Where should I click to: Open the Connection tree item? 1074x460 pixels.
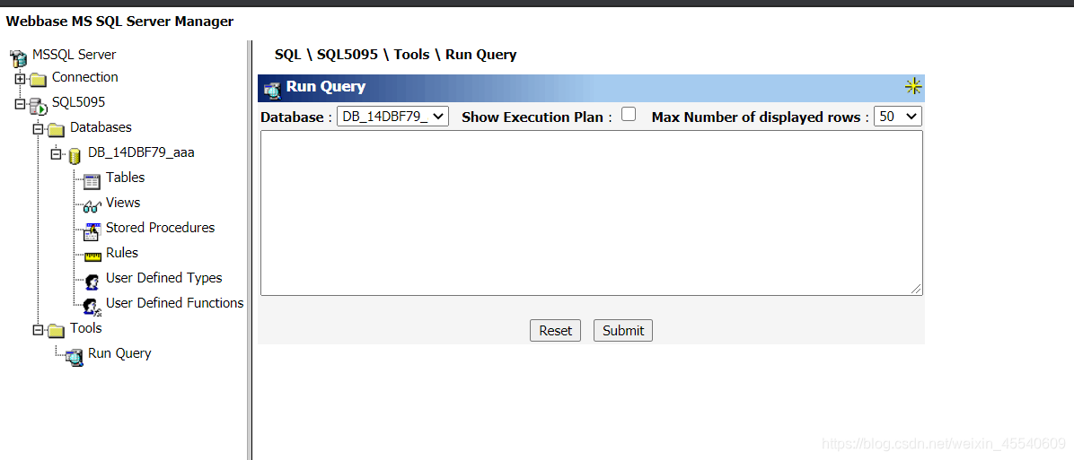(x=85, y=77)
